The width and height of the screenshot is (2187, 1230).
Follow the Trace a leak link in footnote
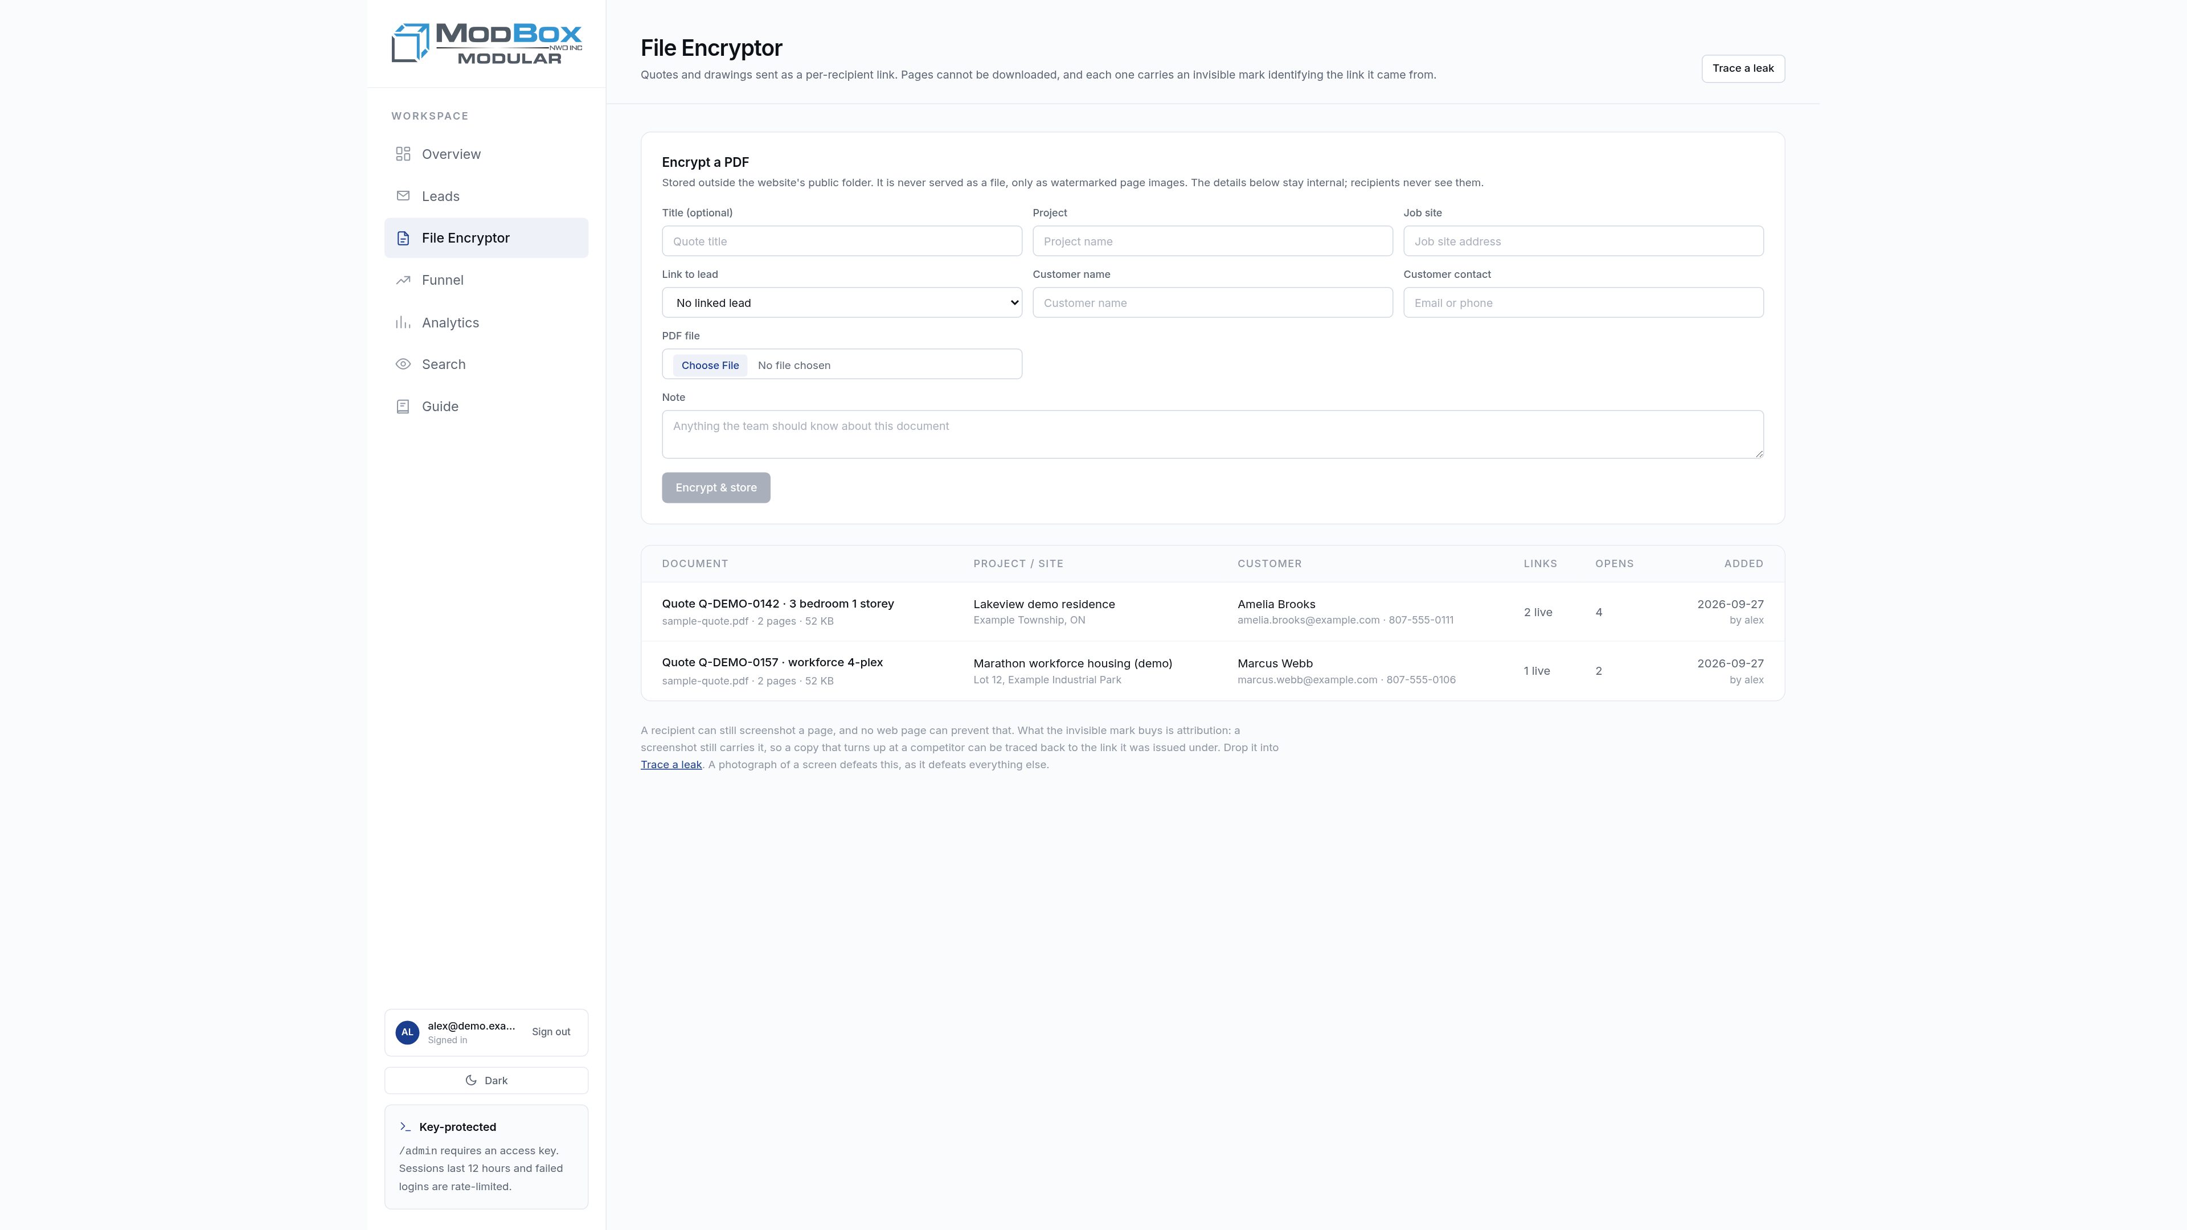click(x=671, y=765)
